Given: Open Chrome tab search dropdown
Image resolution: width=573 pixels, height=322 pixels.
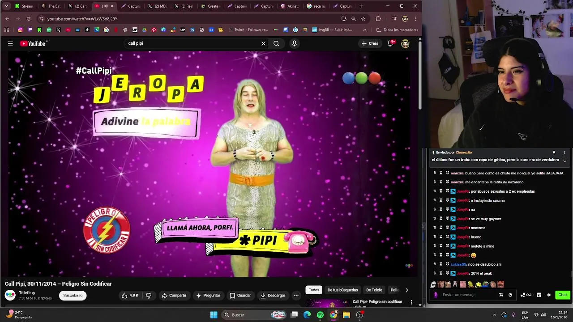Looking at the screenshot, I should click(6, 6).
